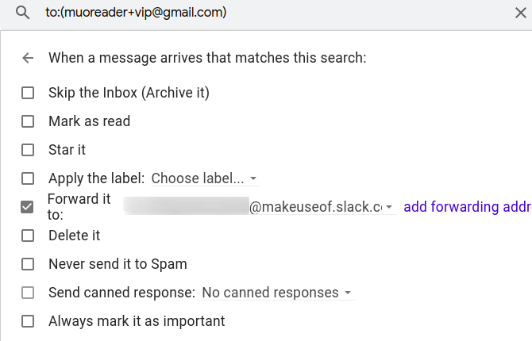Clear the search with the X icon
Viewport: 532px width, 341px height.
[x=519, y=13]
